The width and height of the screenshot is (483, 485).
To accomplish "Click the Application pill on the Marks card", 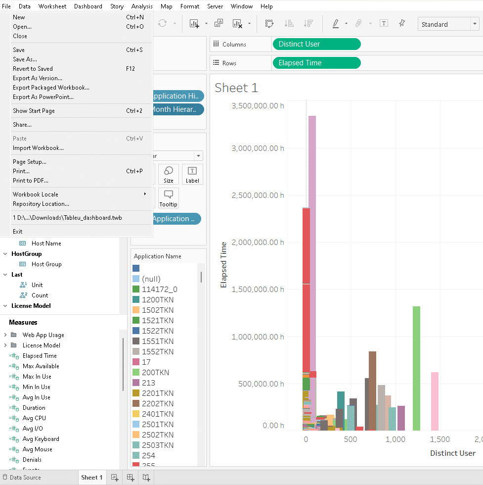I will click(x=177, y=219).
